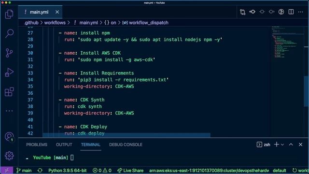Click the default namespace status item

[x=280, y=171]
